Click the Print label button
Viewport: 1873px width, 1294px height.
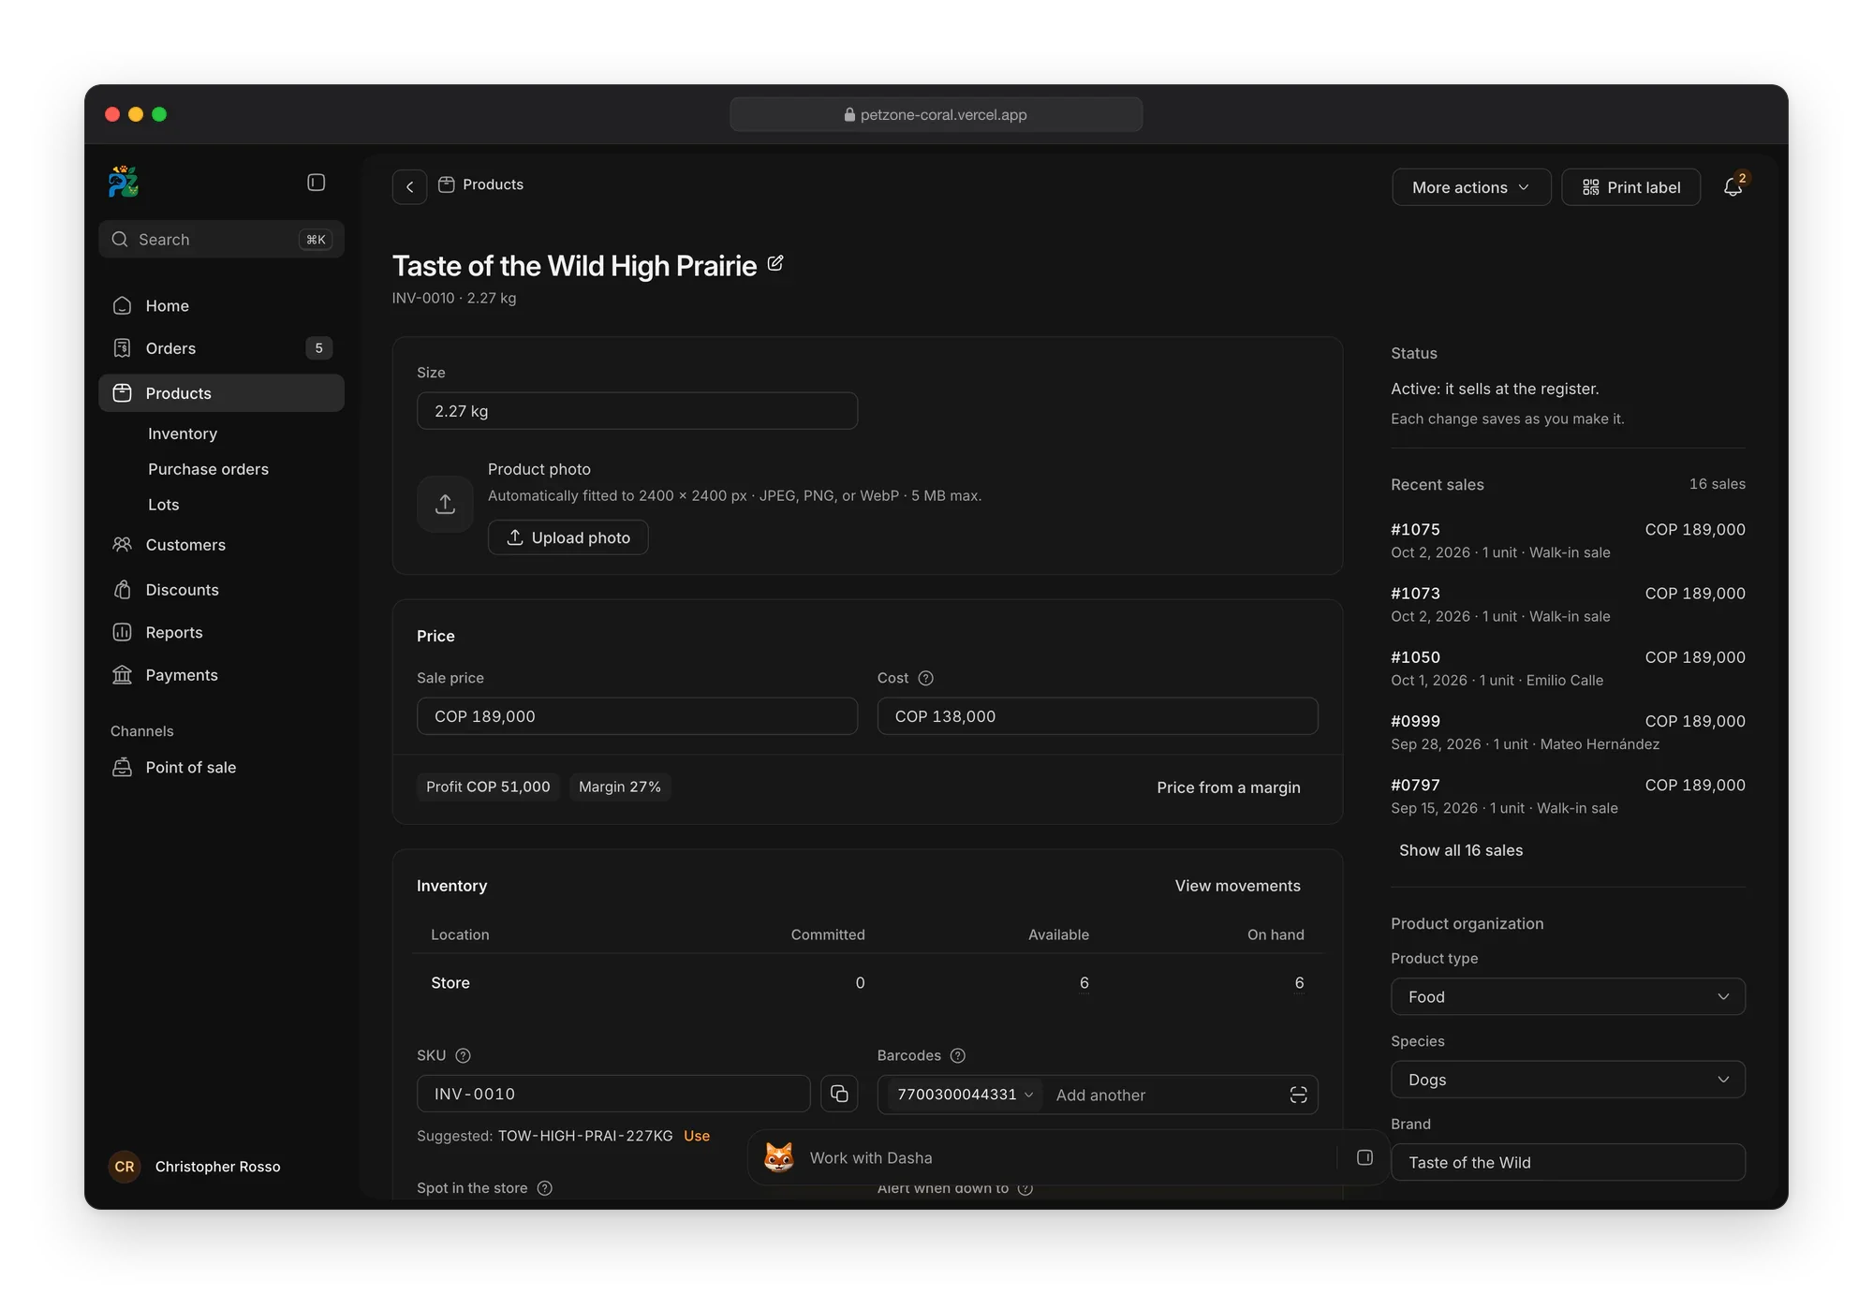1631,187
